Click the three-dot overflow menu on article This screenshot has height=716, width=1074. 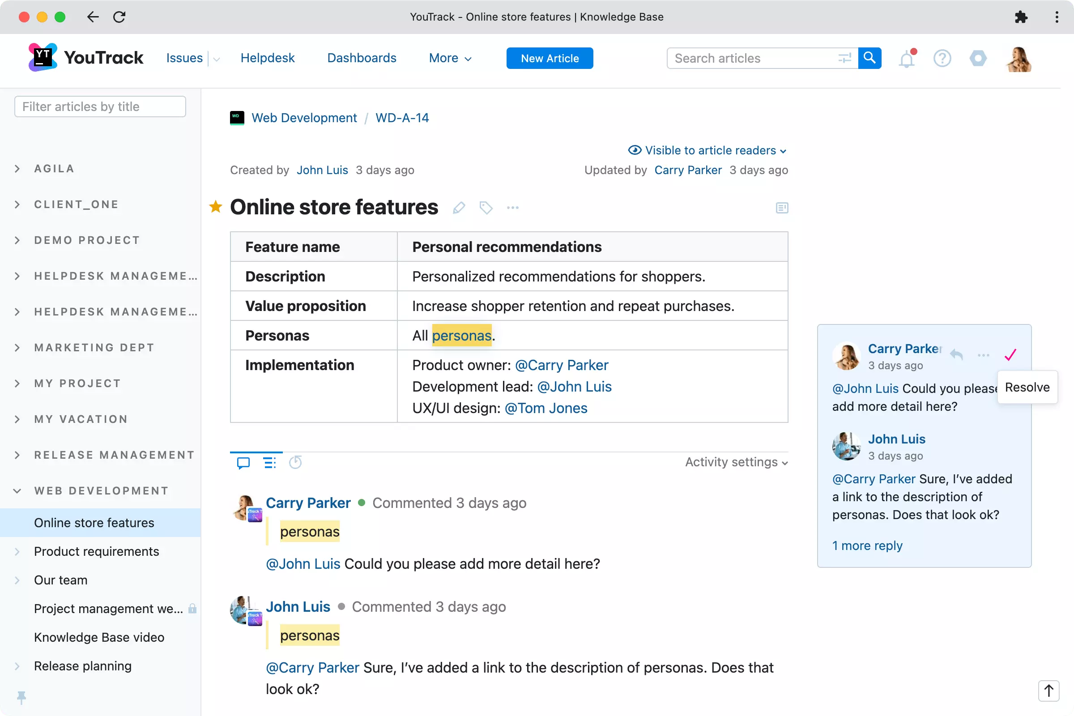click(x=512, y=209)
